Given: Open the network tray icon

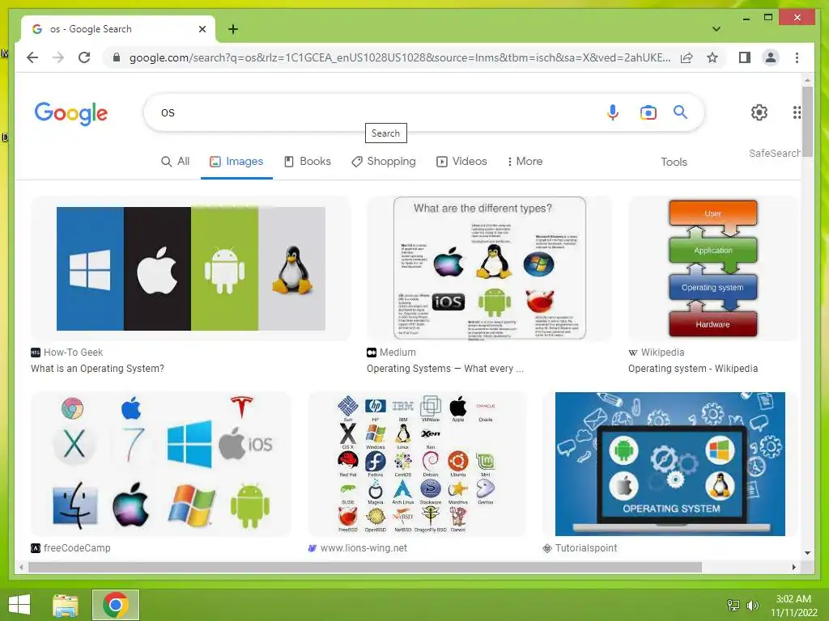Looking at the screenshot, I should pyautogui.click(x=733, y=606).
